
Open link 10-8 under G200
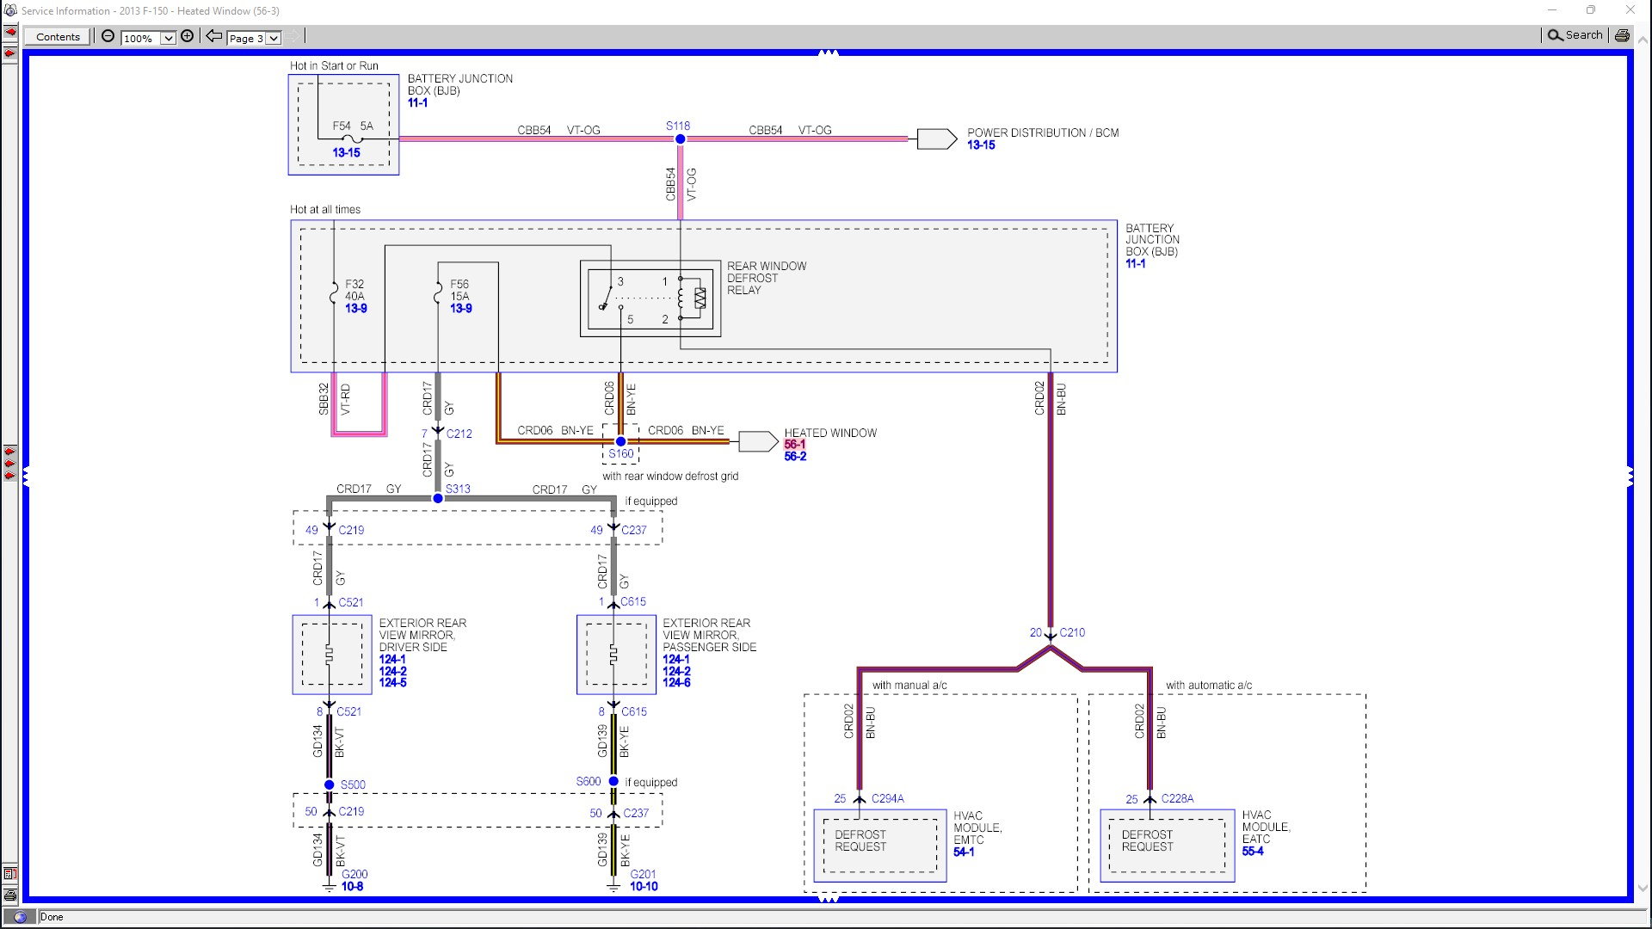click(352, 886)
